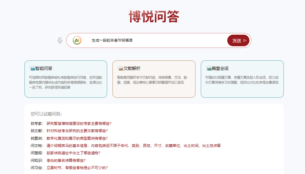
Task: Open the 智能问答 card title
Action: click(x=44, y=68)
